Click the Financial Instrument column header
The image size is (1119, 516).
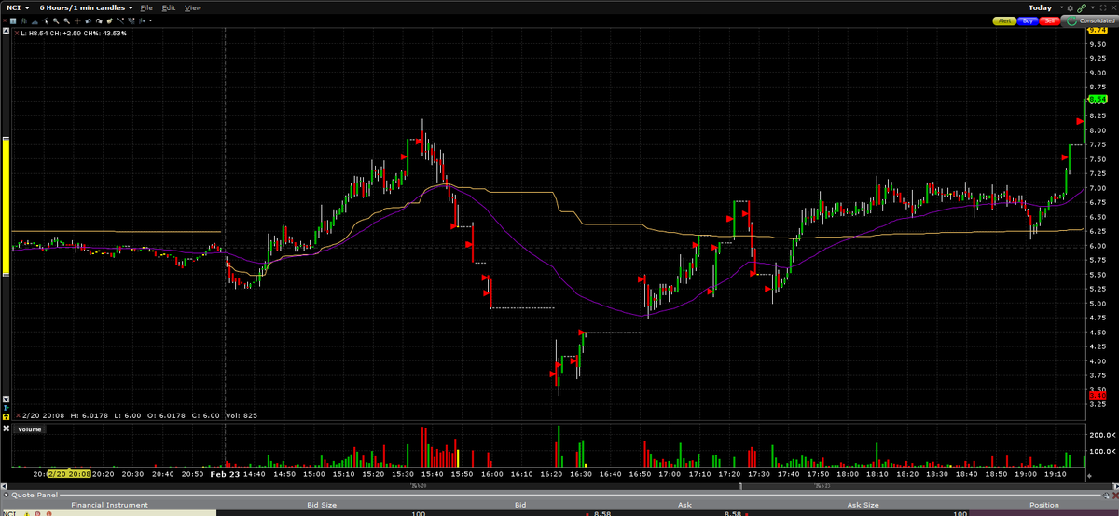coord(109,505)
